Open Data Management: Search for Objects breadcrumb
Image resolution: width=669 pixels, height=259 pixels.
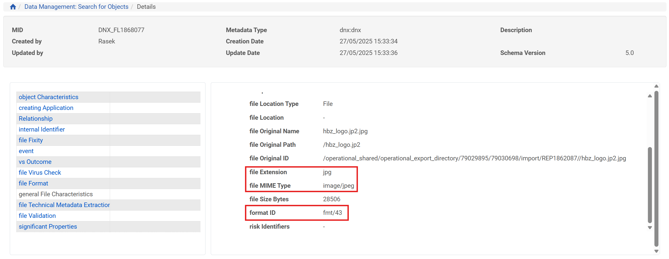coord(76,7)
